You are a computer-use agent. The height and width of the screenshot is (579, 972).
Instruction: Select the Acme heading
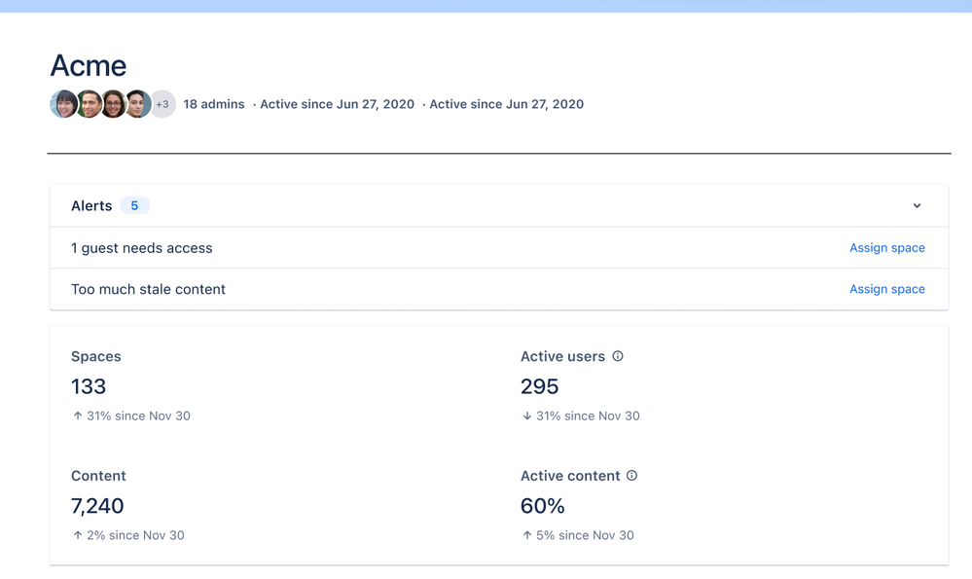tap(88, 66)
